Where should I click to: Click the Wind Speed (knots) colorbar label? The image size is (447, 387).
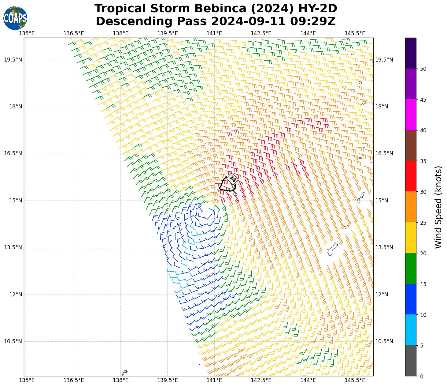(x=438, y=207)
